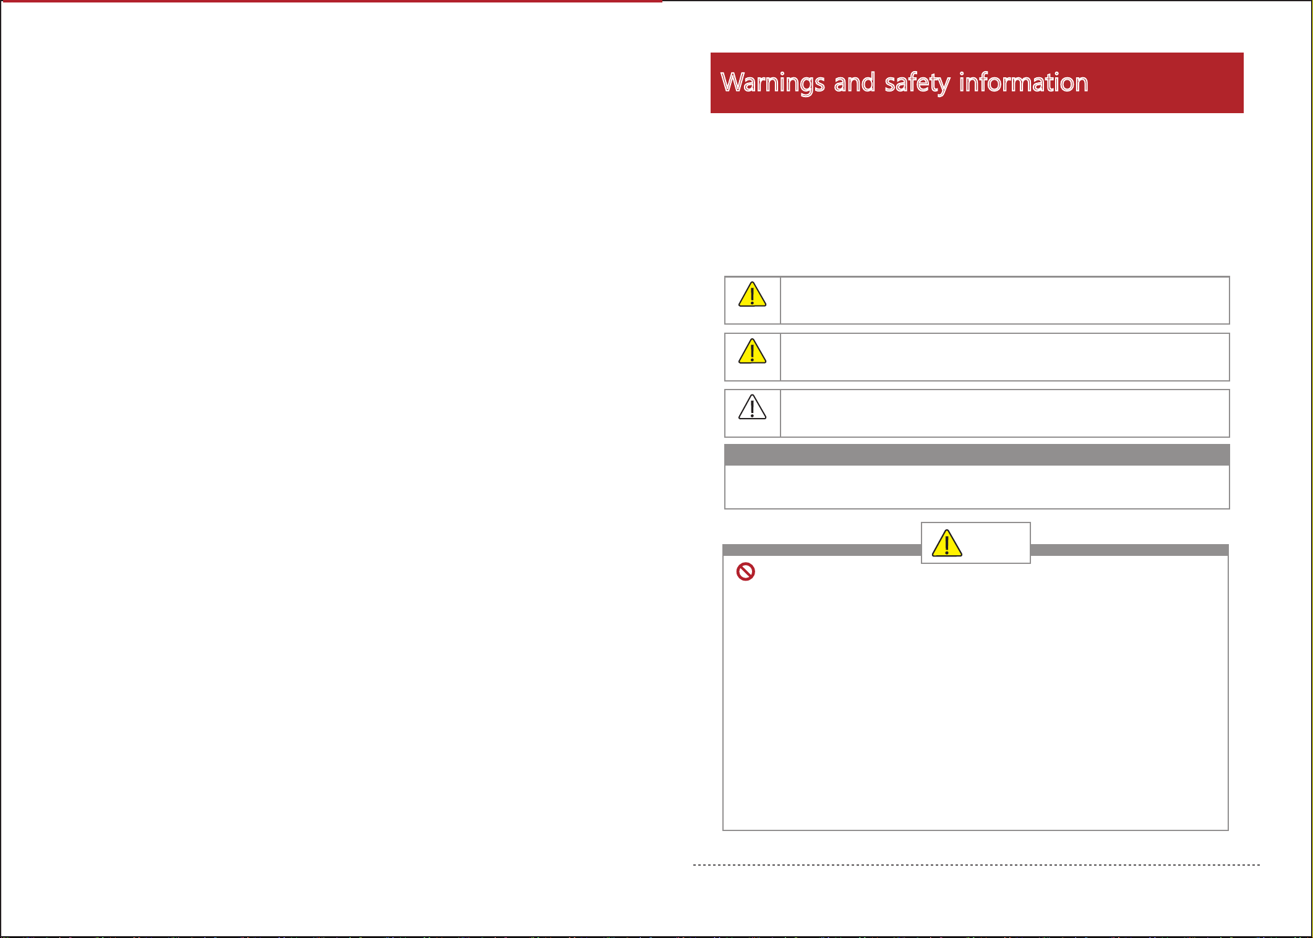This screenshot has height=938, width=1313.
Task: Click gray strip right of the warning tab box
Action: tap(1129, 550)
